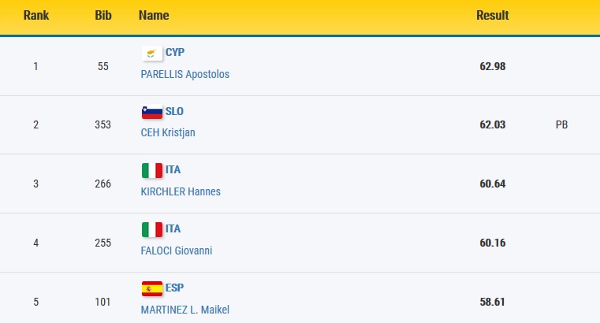This screenshot has height=323, width=600.
Task: Open FALOCI Giovanni athlete profile
Action: [x=177, y=251]
